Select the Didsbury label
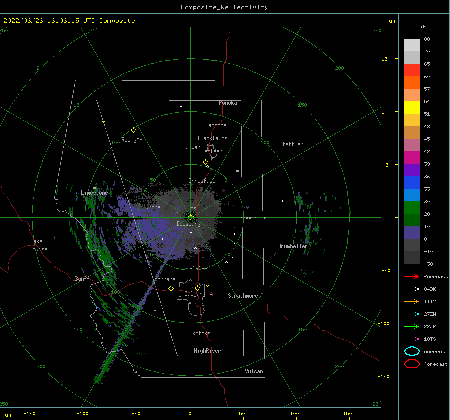 point(188,224)
